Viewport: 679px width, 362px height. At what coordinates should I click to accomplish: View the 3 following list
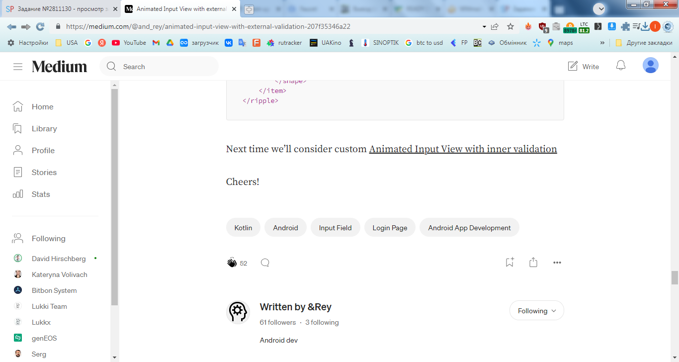[x=322, y=322]
